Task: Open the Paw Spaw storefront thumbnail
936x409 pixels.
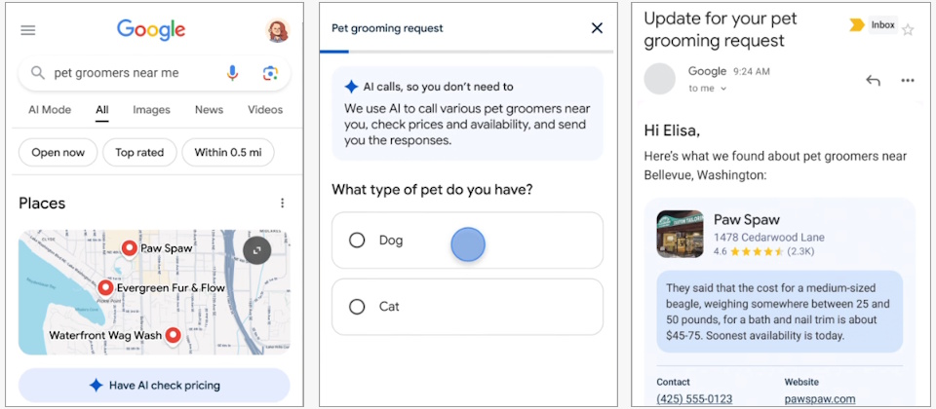Action: pyautogui.click(x=680, y=234)
